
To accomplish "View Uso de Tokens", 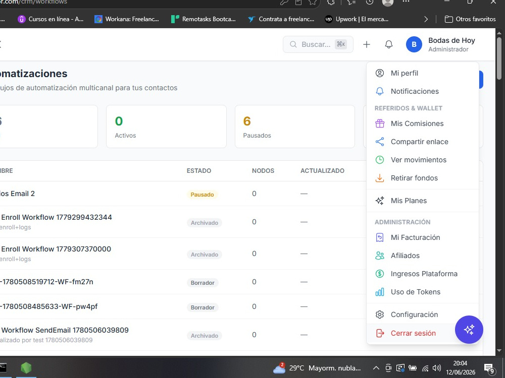I will (x=423, y=292).
